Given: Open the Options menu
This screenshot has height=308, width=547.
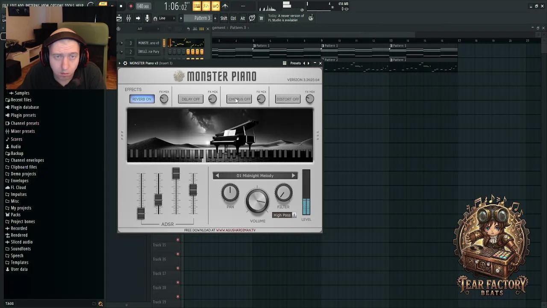Looking at the screenshot, I should (x=57, y=6).
